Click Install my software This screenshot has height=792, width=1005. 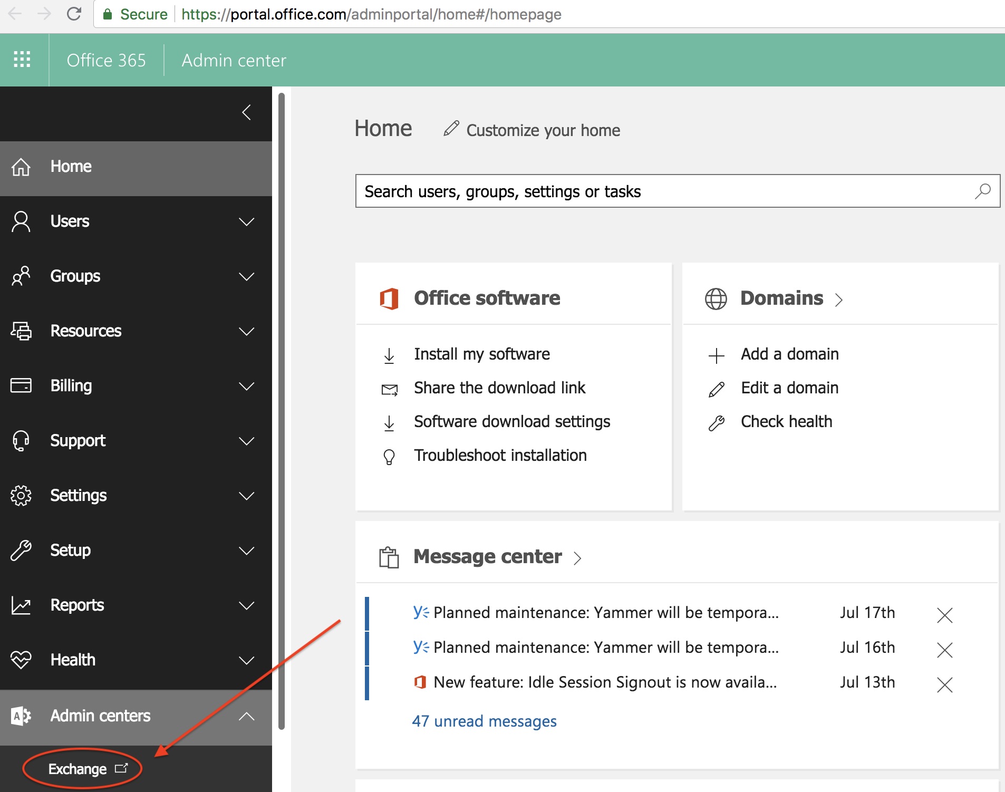click(482, 354)
